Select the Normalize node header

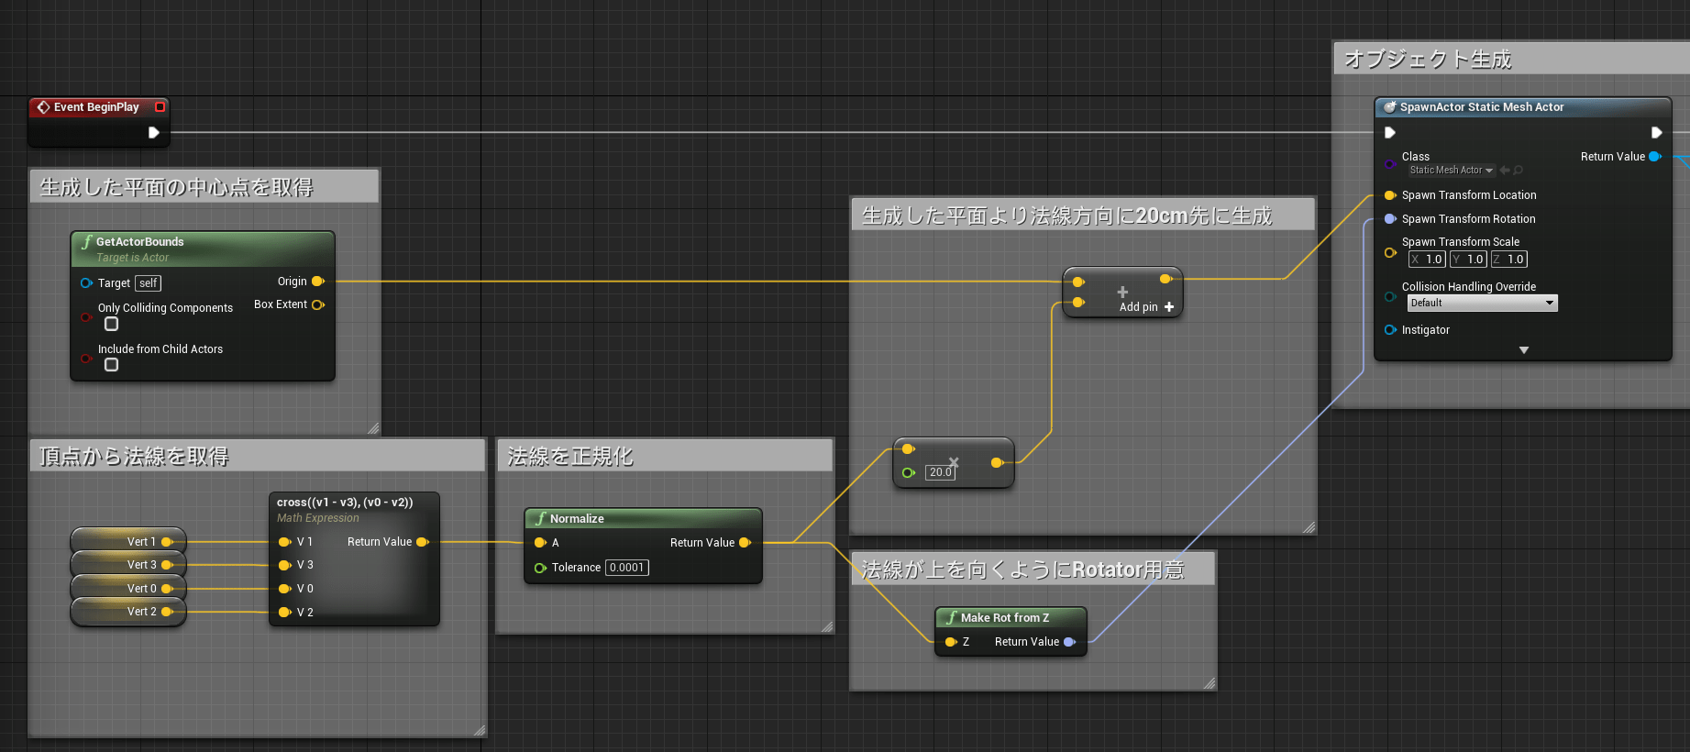pos(643,518)
